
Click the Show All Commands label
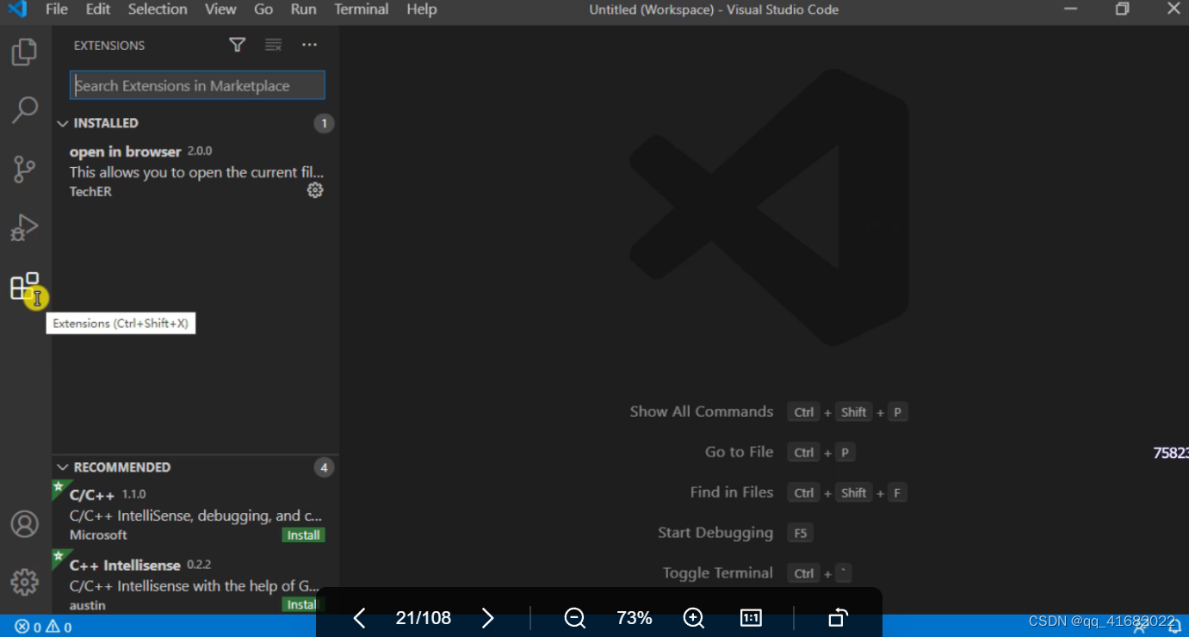coord(702,411)
